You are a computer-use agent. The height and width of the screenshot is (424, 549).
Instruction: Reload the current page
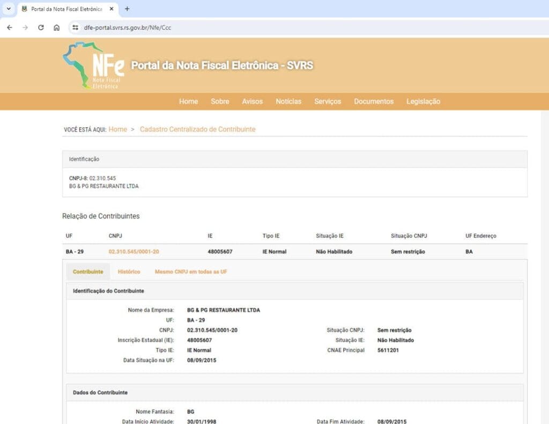pos(41,27)
